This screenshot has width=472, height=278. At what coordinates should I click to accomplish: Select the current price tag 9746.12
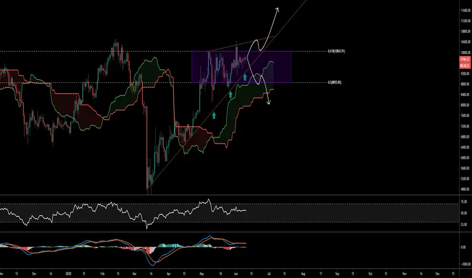pyautogui.click(x=465, y=60)
